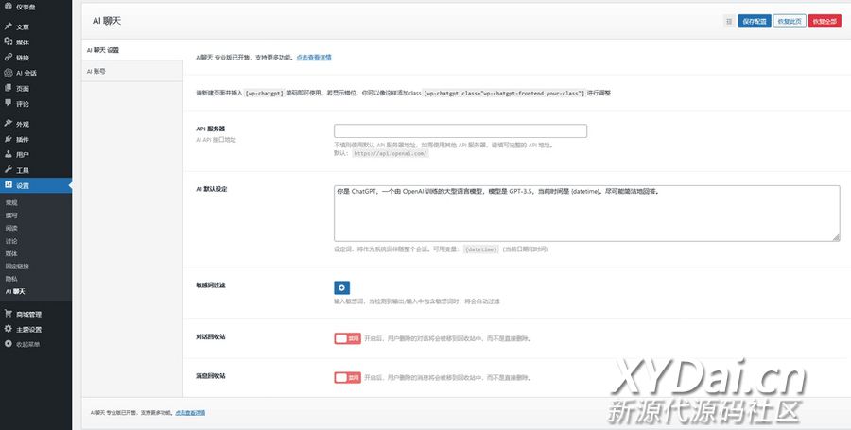Switch to the AI 账号 tab
Image resolution: width=851 pixels, height=430 pixels.
coord(96,71)
